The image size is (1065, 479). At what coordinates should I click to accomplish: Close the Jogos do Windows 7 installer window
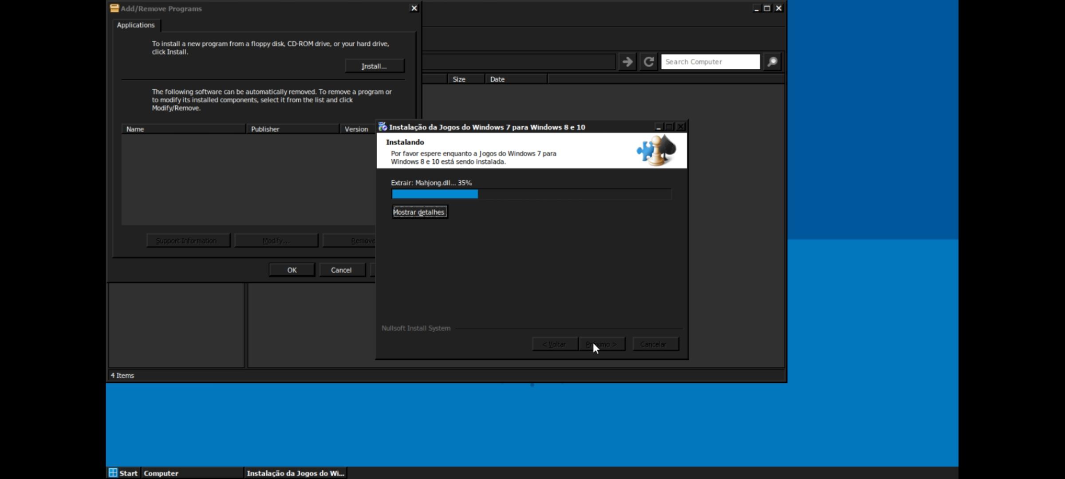(x=681, y=127)
